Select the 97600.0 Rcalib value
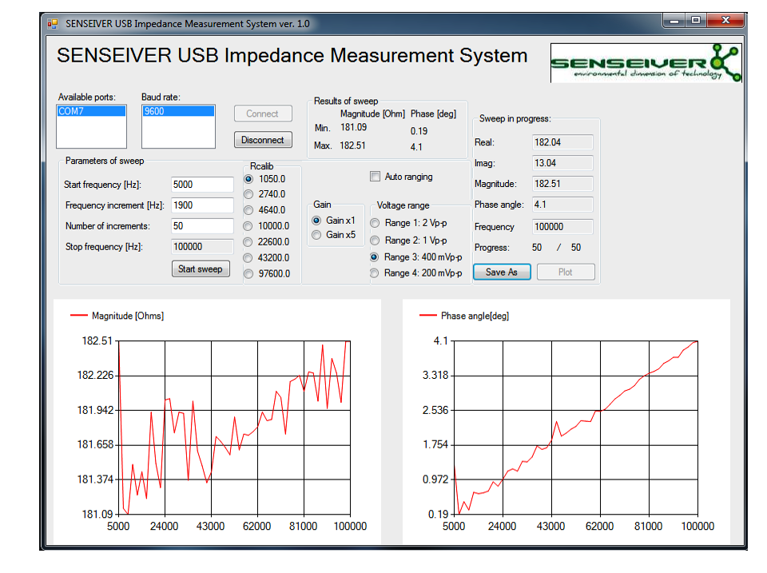The height and width of the screenshot is (573, 767). coord(248,274)
